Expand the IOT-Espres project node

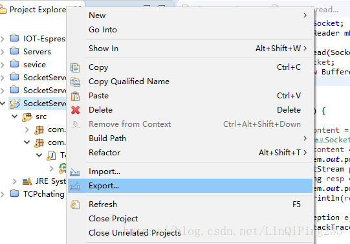[3, 39]
